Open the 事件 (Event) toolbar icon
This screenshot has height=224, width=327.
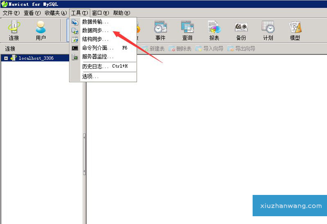(x=160, y=30)
